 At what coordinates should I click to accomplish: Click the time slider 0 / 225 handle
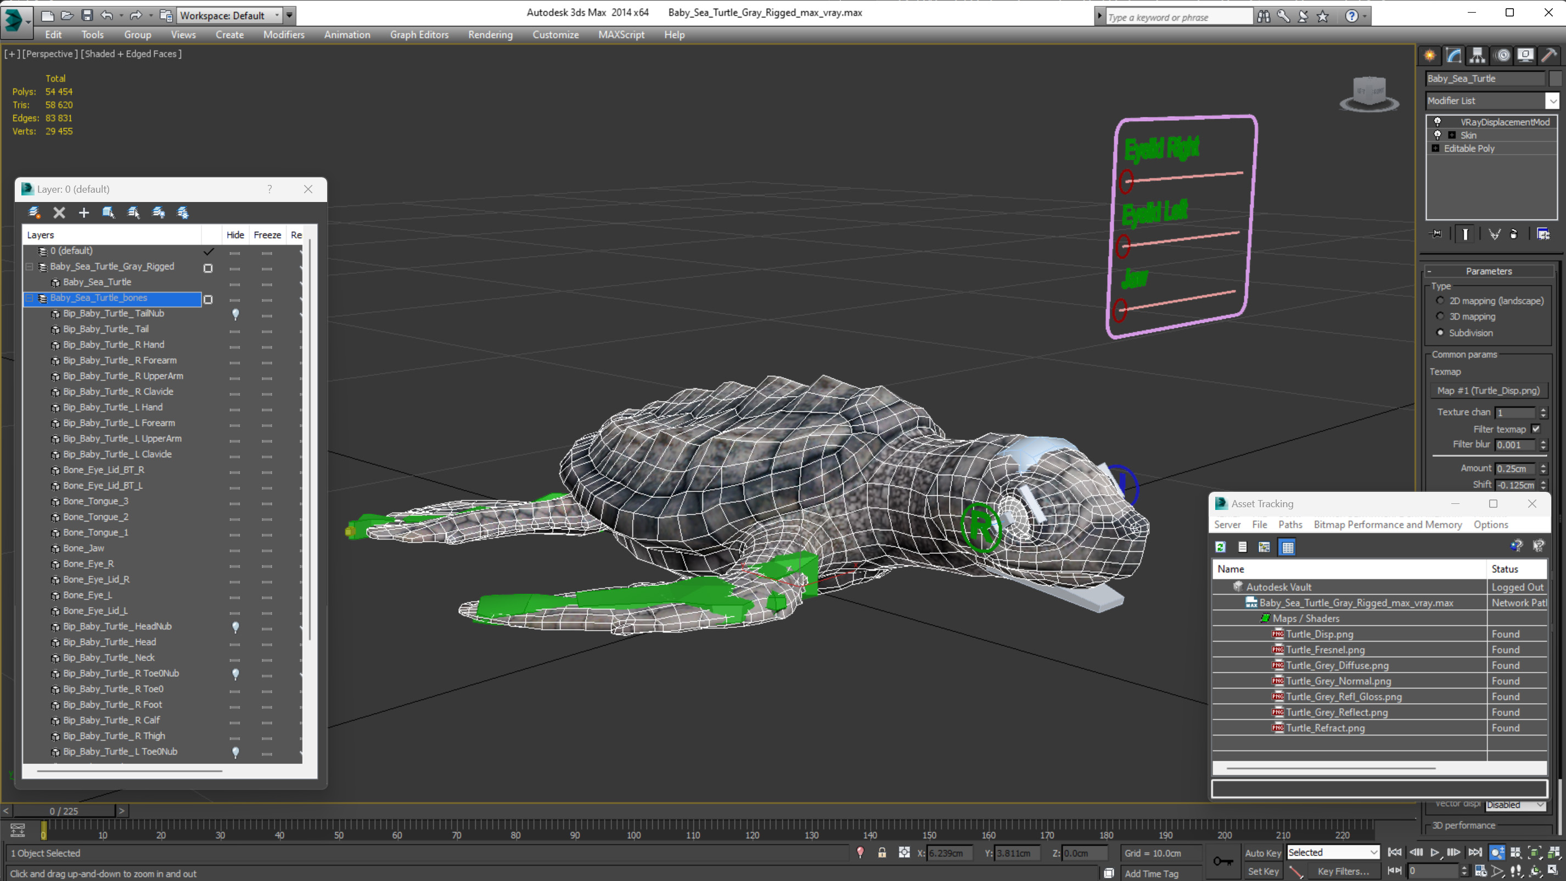[64, 811]
